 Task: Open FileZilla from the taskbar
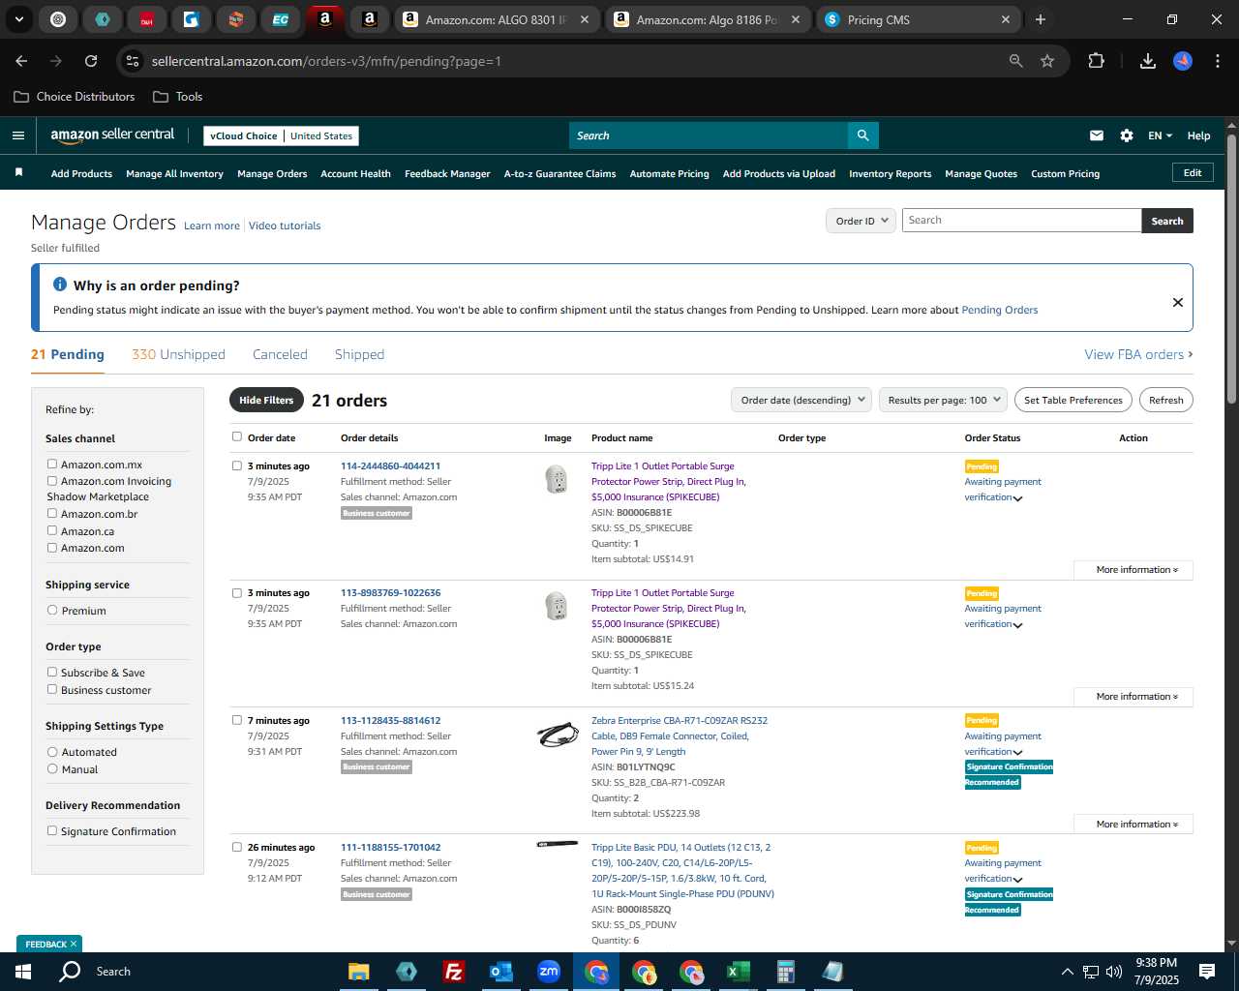click(x=453, y=972)
